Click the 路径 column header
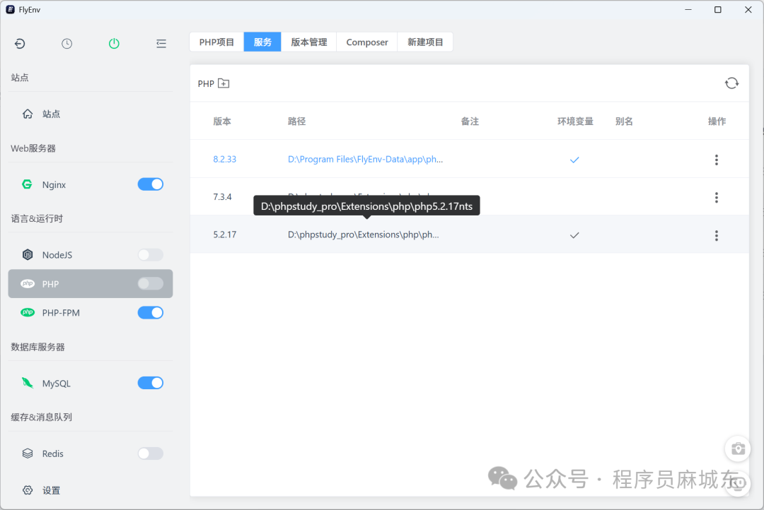The height and width of the screenshot is (510, 764). point(296,121)
